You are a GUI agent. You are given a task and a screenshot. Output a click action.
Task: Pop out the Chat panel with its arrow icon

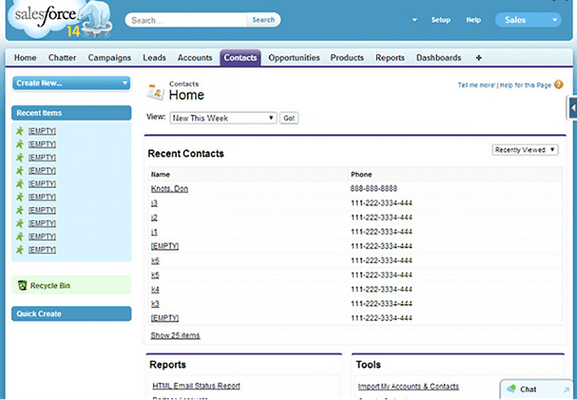[566, 389]
